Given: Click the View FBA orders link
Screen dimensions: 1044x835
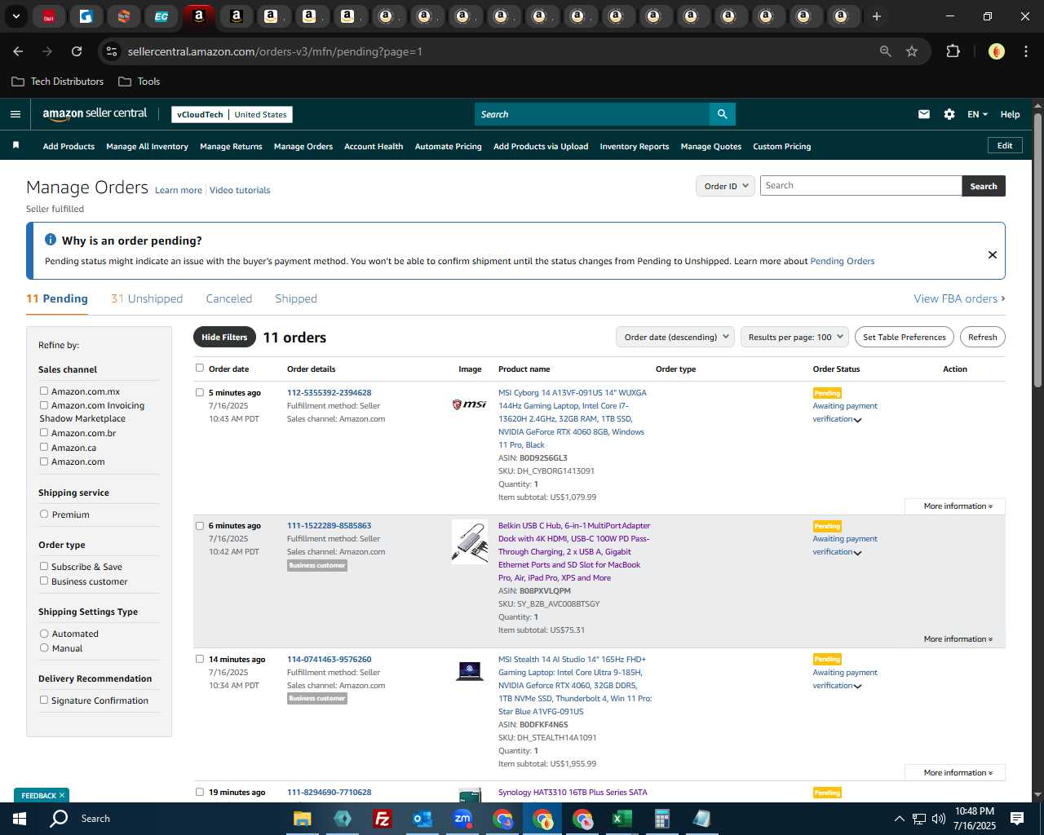Looking at the screenshot, I should (959, 298).
